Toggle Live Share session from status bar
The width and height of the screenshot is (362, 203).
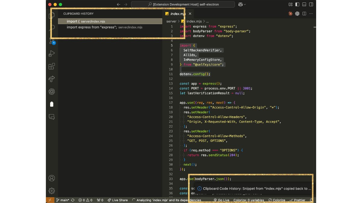pos(117,200)
